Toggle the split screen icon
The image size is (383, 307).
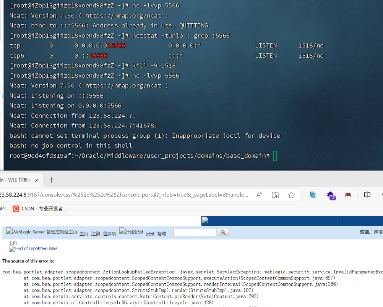pyautogui.click(x=367, y=194)
